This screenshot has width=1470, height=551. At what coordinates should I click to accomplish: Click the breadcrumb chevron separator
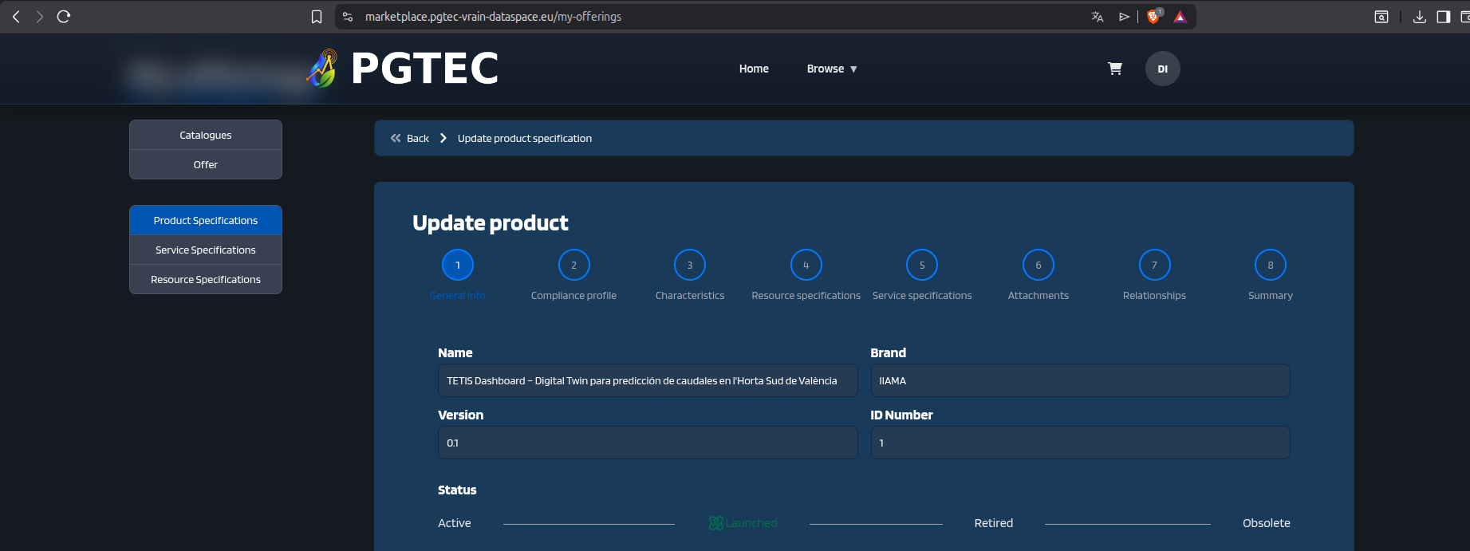coord(443,138)
